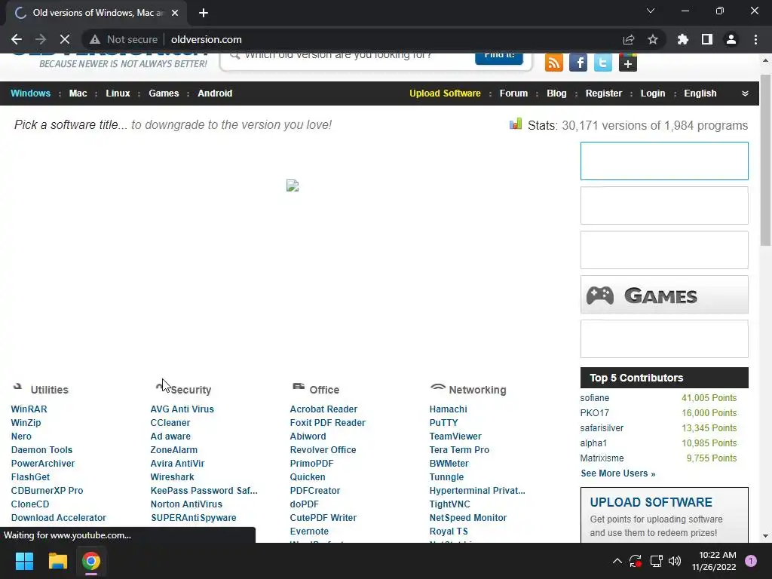Open the TeamViewer link
Viewport: 772px width, 579px height.
(x=455, y=437)
